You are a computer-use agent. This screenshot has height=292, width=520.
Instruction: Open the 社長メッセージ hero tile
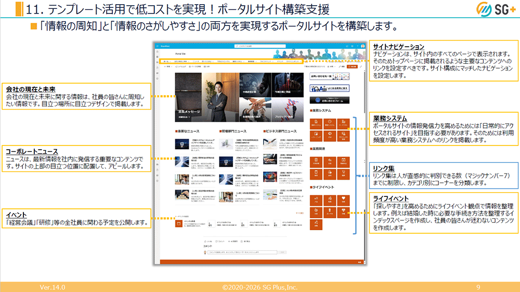tap(207, 98)
